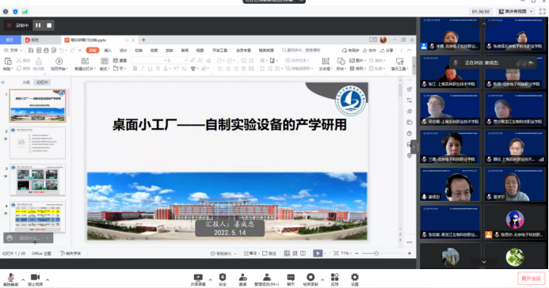Click the zoom in plus at slider end
This screenshot has width=549, height=288.
coord(410,253)
